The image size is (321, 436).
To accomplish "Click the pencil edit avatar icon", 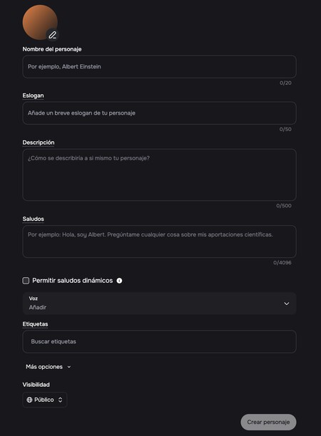I will point(52,35).
